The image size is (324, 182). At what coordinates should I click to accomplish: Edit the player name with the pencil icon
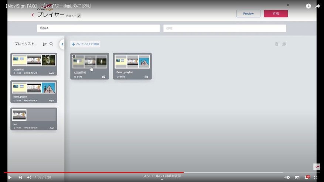[79, 16]
